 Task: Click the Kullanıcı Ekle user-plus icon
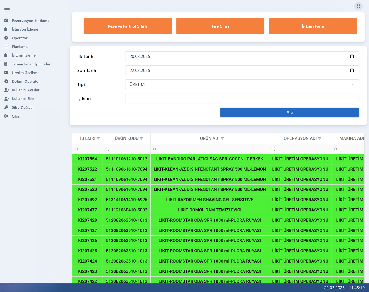(x=6, y=99)
